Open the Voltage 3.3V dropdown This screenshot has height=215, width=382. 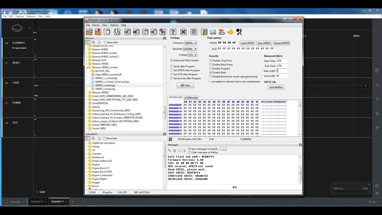(x=192, y=55)
